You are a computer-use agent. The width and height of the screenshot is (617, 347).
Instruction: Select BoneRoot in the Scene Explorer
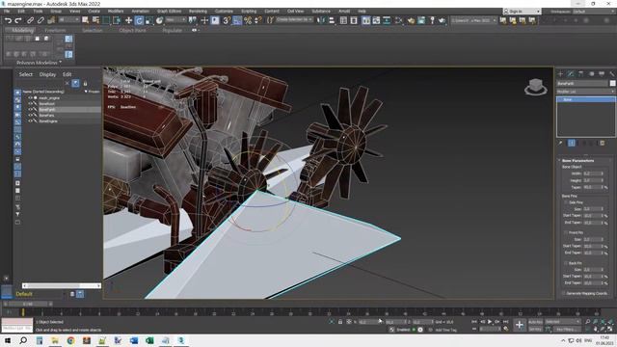coord(47,103)
